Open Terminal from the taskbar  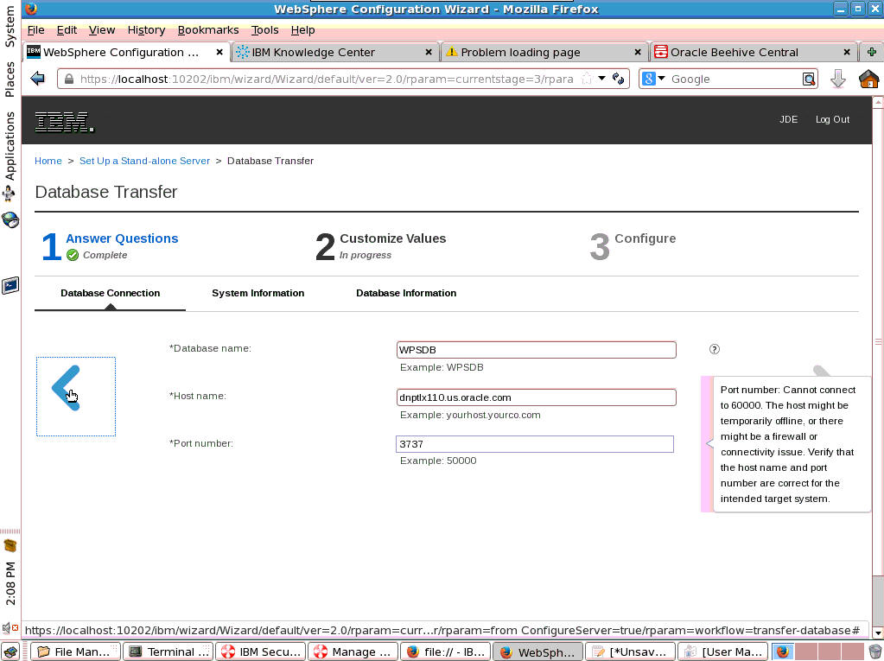point(169,651)
